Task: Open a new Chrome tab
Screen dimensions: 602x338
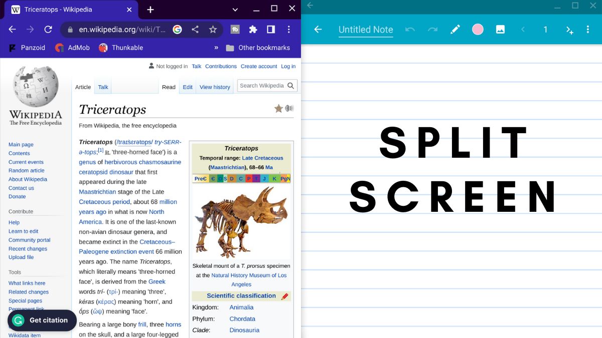Action: click(150, 10)
